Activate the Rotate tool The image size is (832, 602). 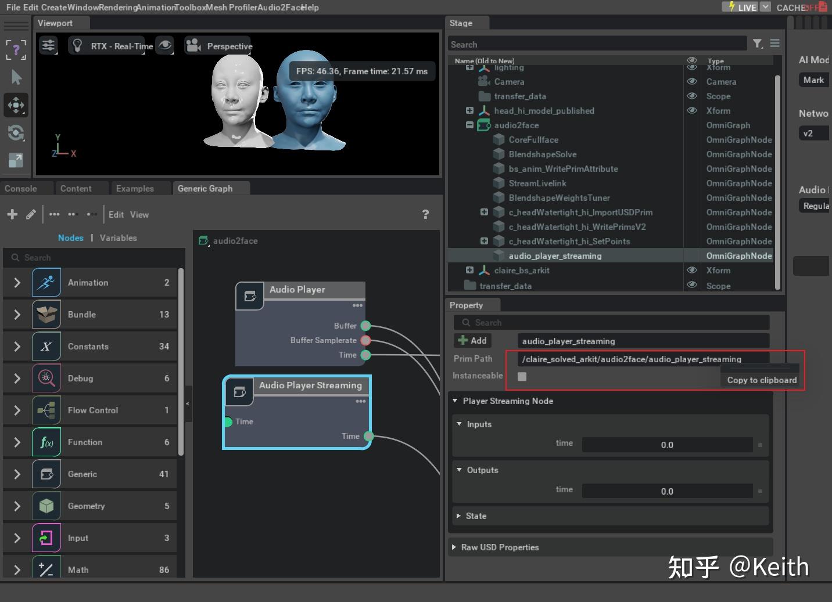click(16, 133)
